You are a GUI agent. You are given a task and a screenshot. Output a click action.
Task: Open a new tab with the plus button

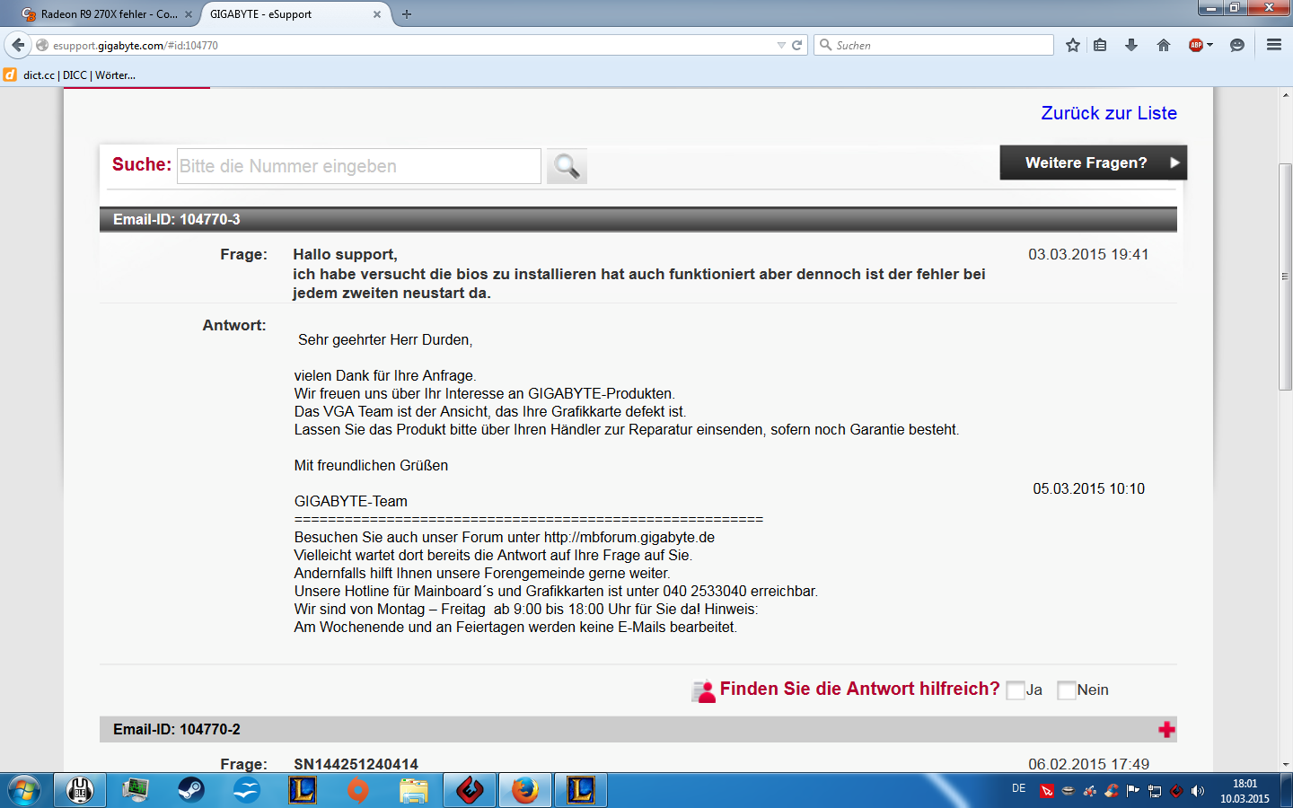click(x=407, y=14)
